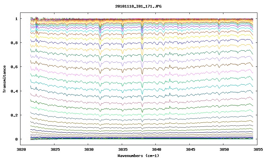Image resolution: width=264 pixels, height=158 pixels.
Task: Click the x-axis tick label 3835
Action: [x=123, y=149]
